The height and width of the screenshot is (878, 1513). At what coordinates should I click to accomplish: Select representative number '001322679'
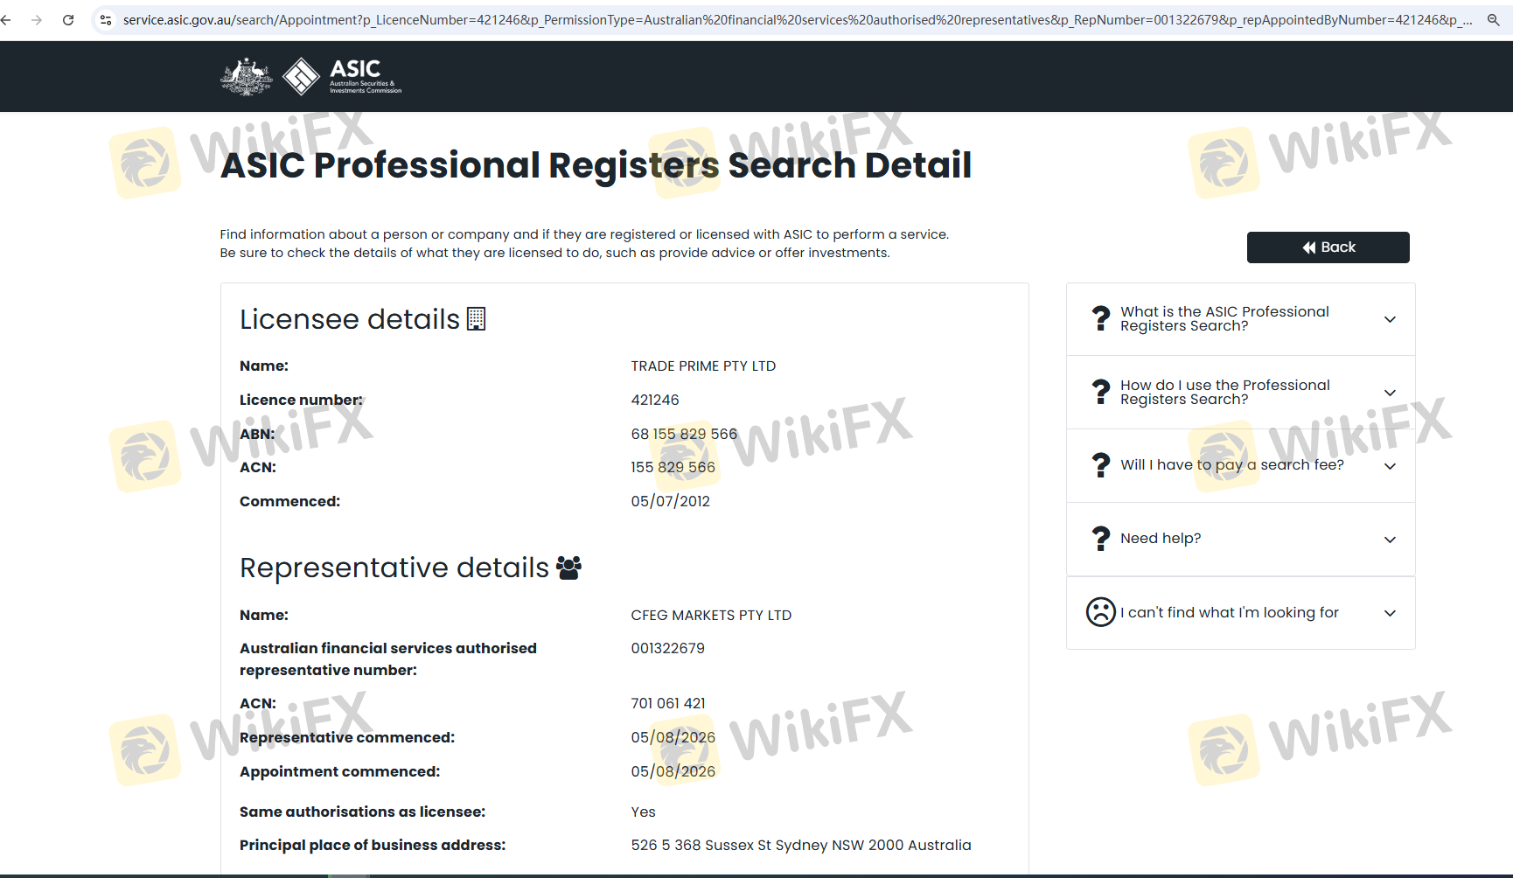point(667,648)
